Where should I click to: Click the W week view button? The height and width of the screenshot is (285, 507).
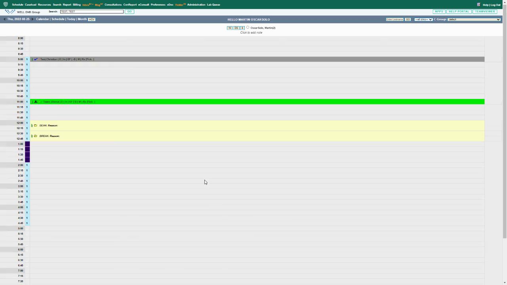point(230,28)
